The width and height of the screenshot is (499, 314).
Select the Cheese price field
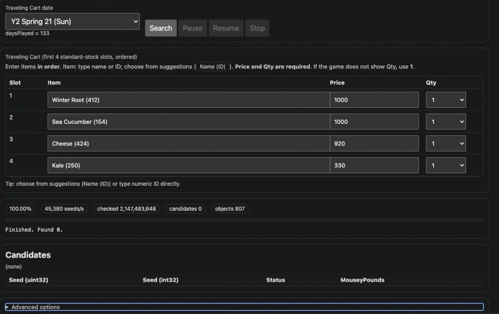coord(373,143)
